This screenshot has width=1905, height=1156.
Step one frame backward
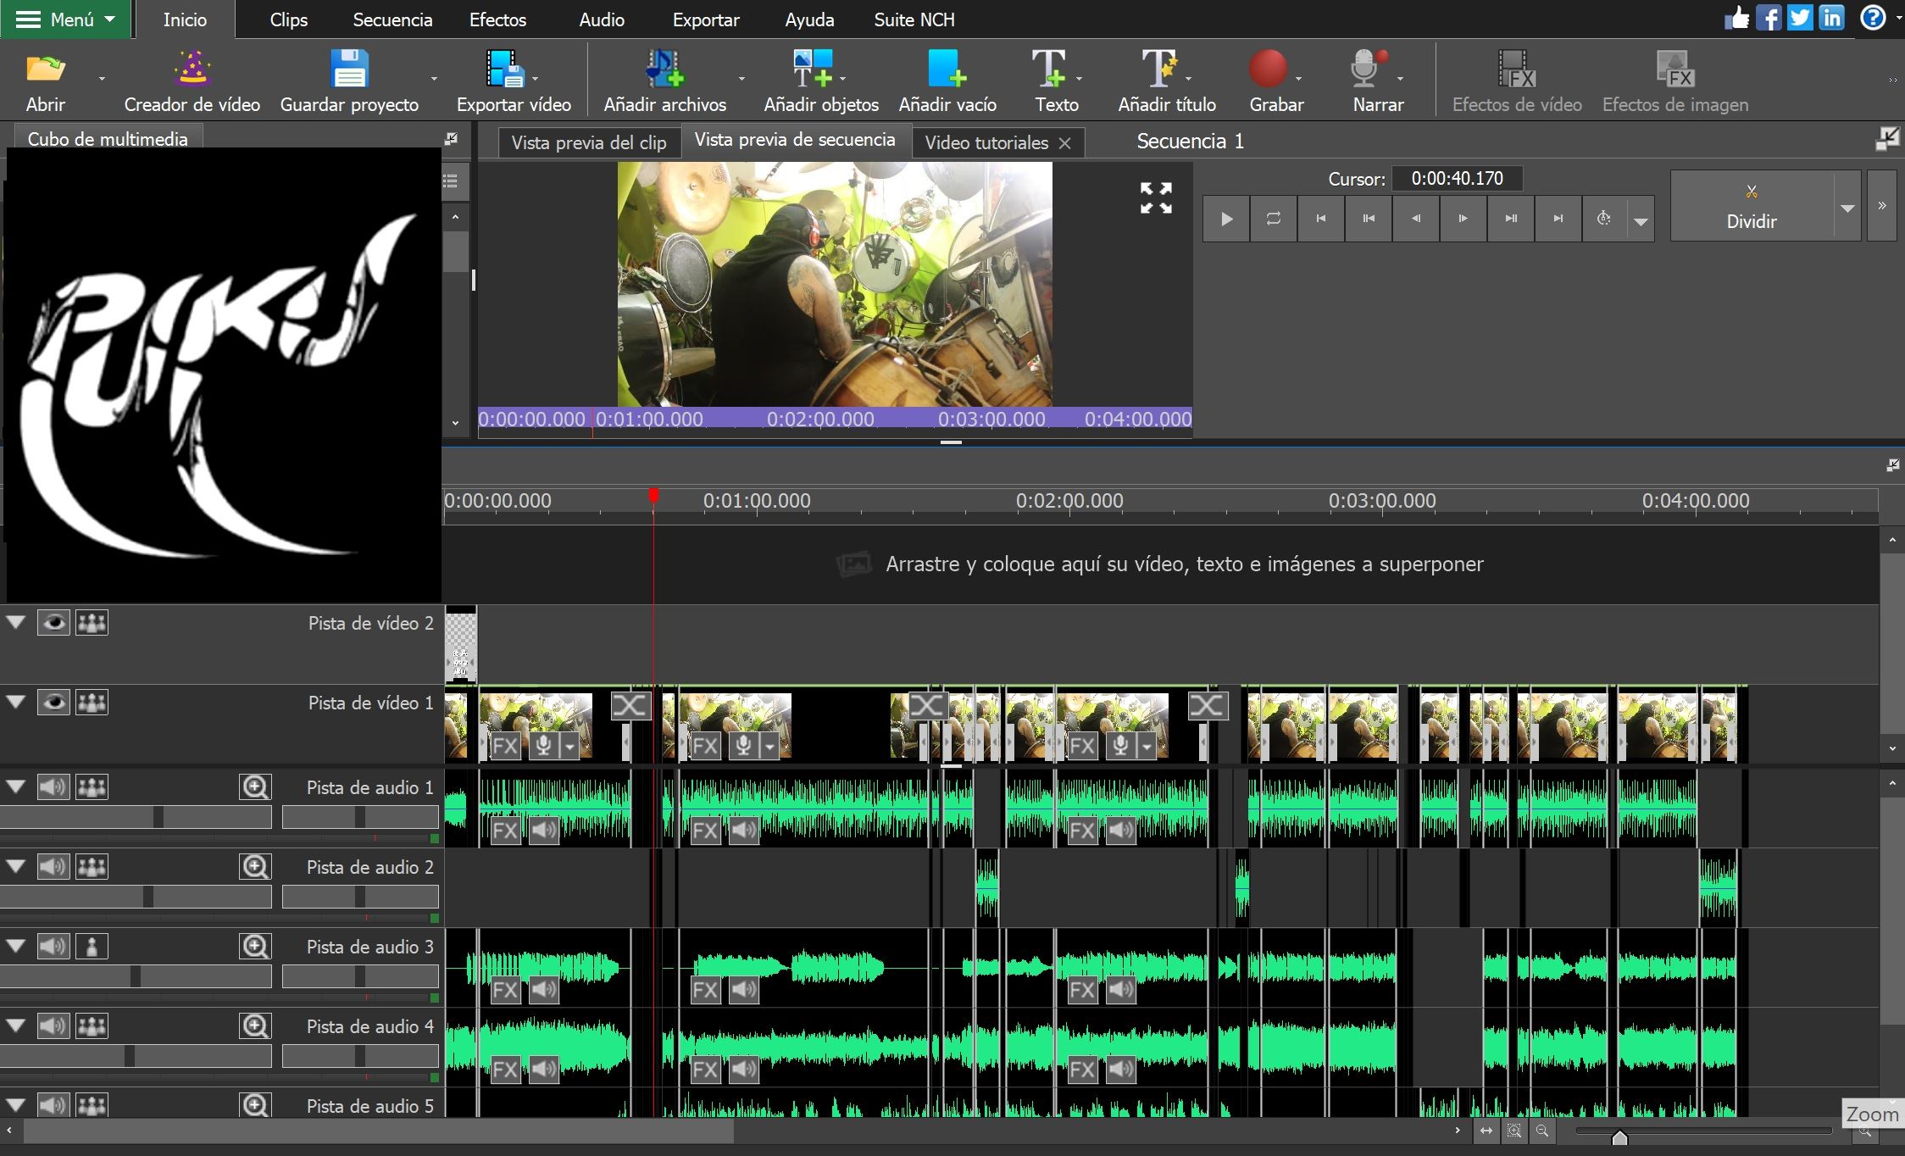pyautogui.click(x=1416, y=219)
